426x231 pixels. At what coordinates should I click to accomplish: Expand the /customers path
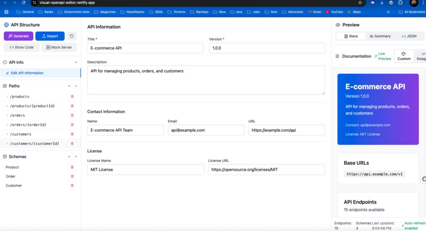[x=7, y=134]
